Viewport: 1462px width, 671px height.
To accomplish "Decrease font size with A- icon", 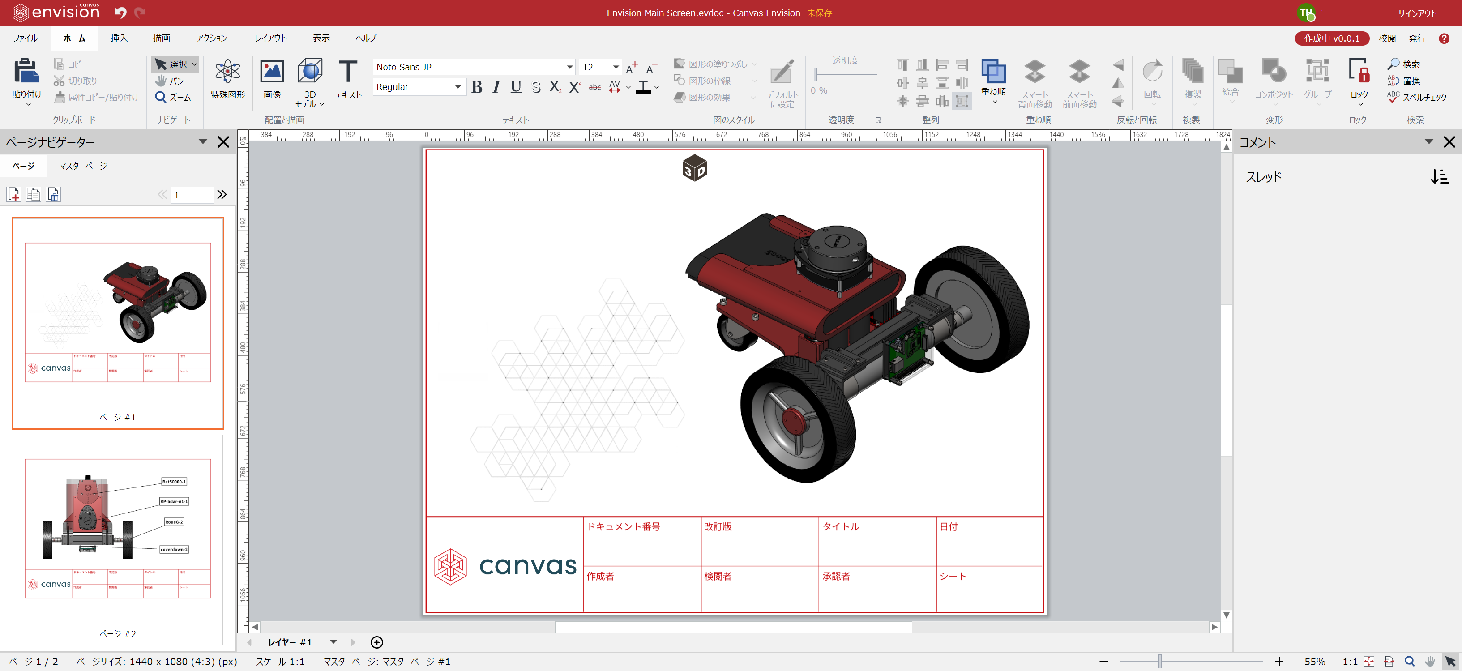I will click(651, 68).
